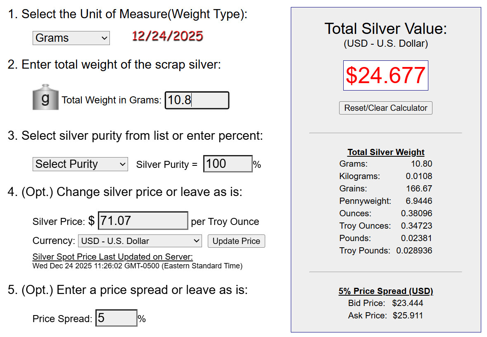Click the red 12/24/2025 date text
Viewport: 487px width, 337px height.
coord(167,36)
